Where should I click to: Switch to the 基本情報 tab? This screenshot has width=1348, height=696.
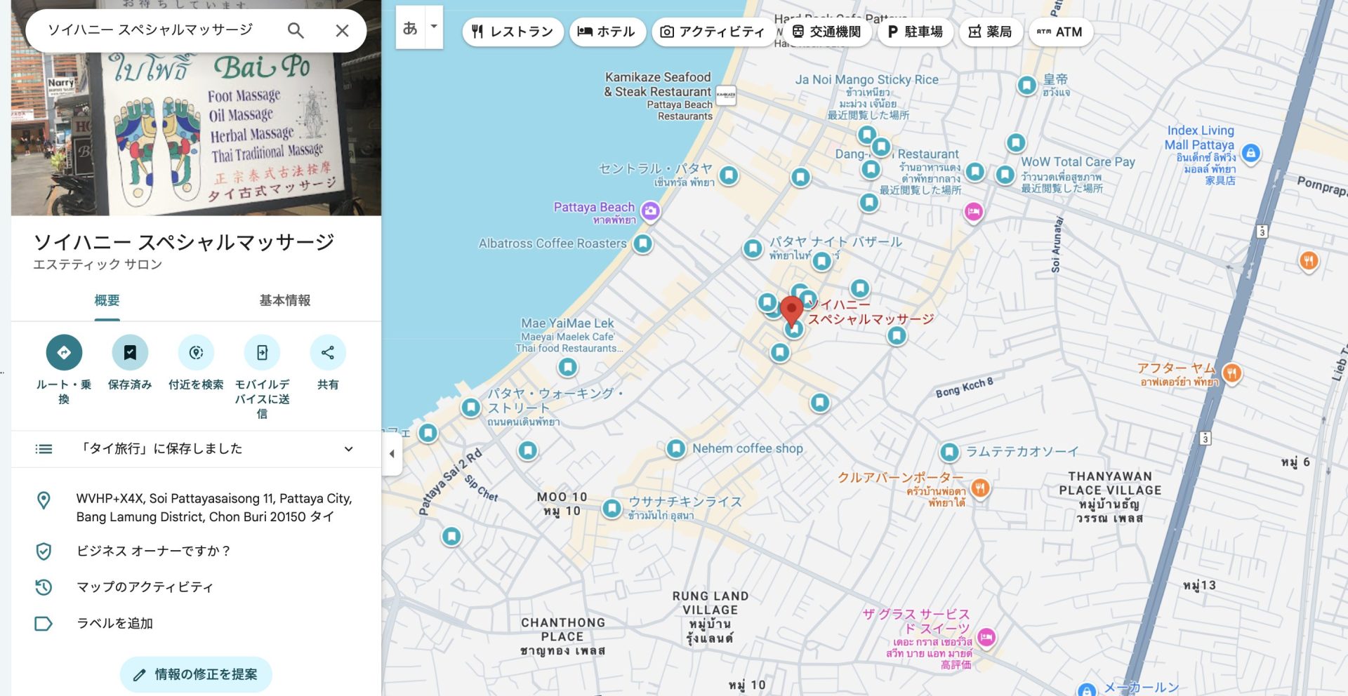(284, 300)
